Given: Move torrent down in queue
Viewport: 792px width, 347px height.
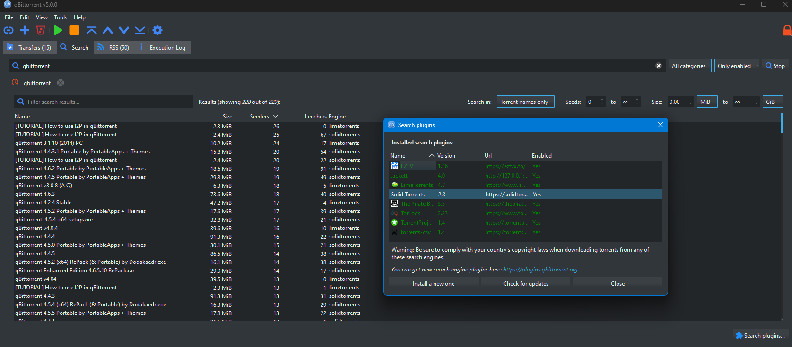Looking at the screenshot, I should (124, 30).
